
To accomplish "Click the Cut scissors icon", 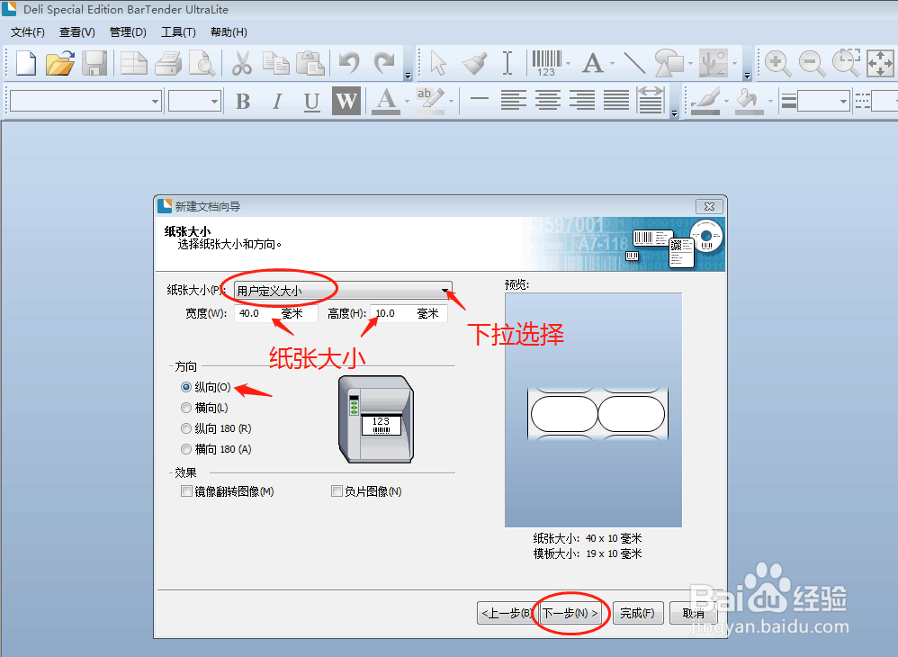I will tap(242, 63).
